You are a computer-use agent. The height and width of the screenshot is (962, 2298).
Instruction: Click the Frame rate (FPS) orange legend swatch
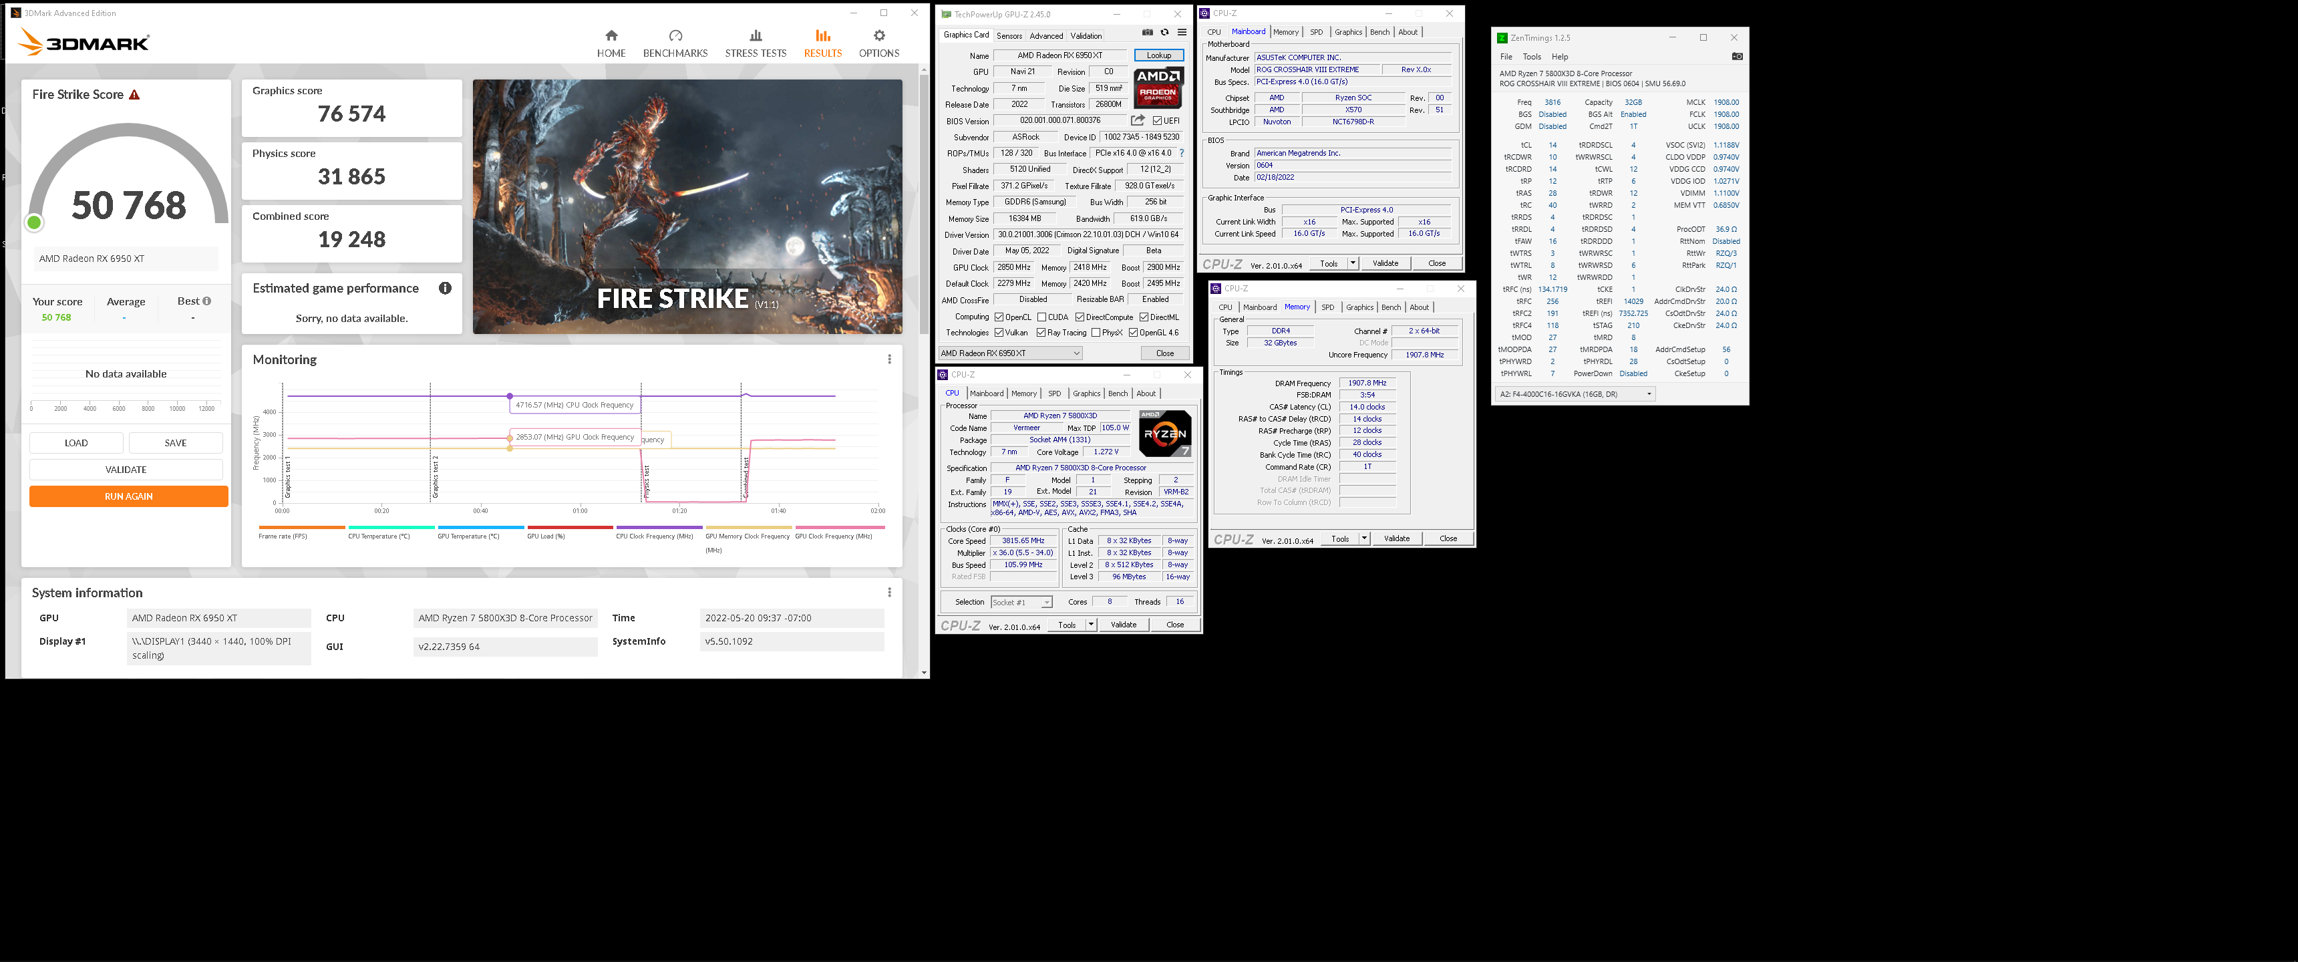coord(301,527)
